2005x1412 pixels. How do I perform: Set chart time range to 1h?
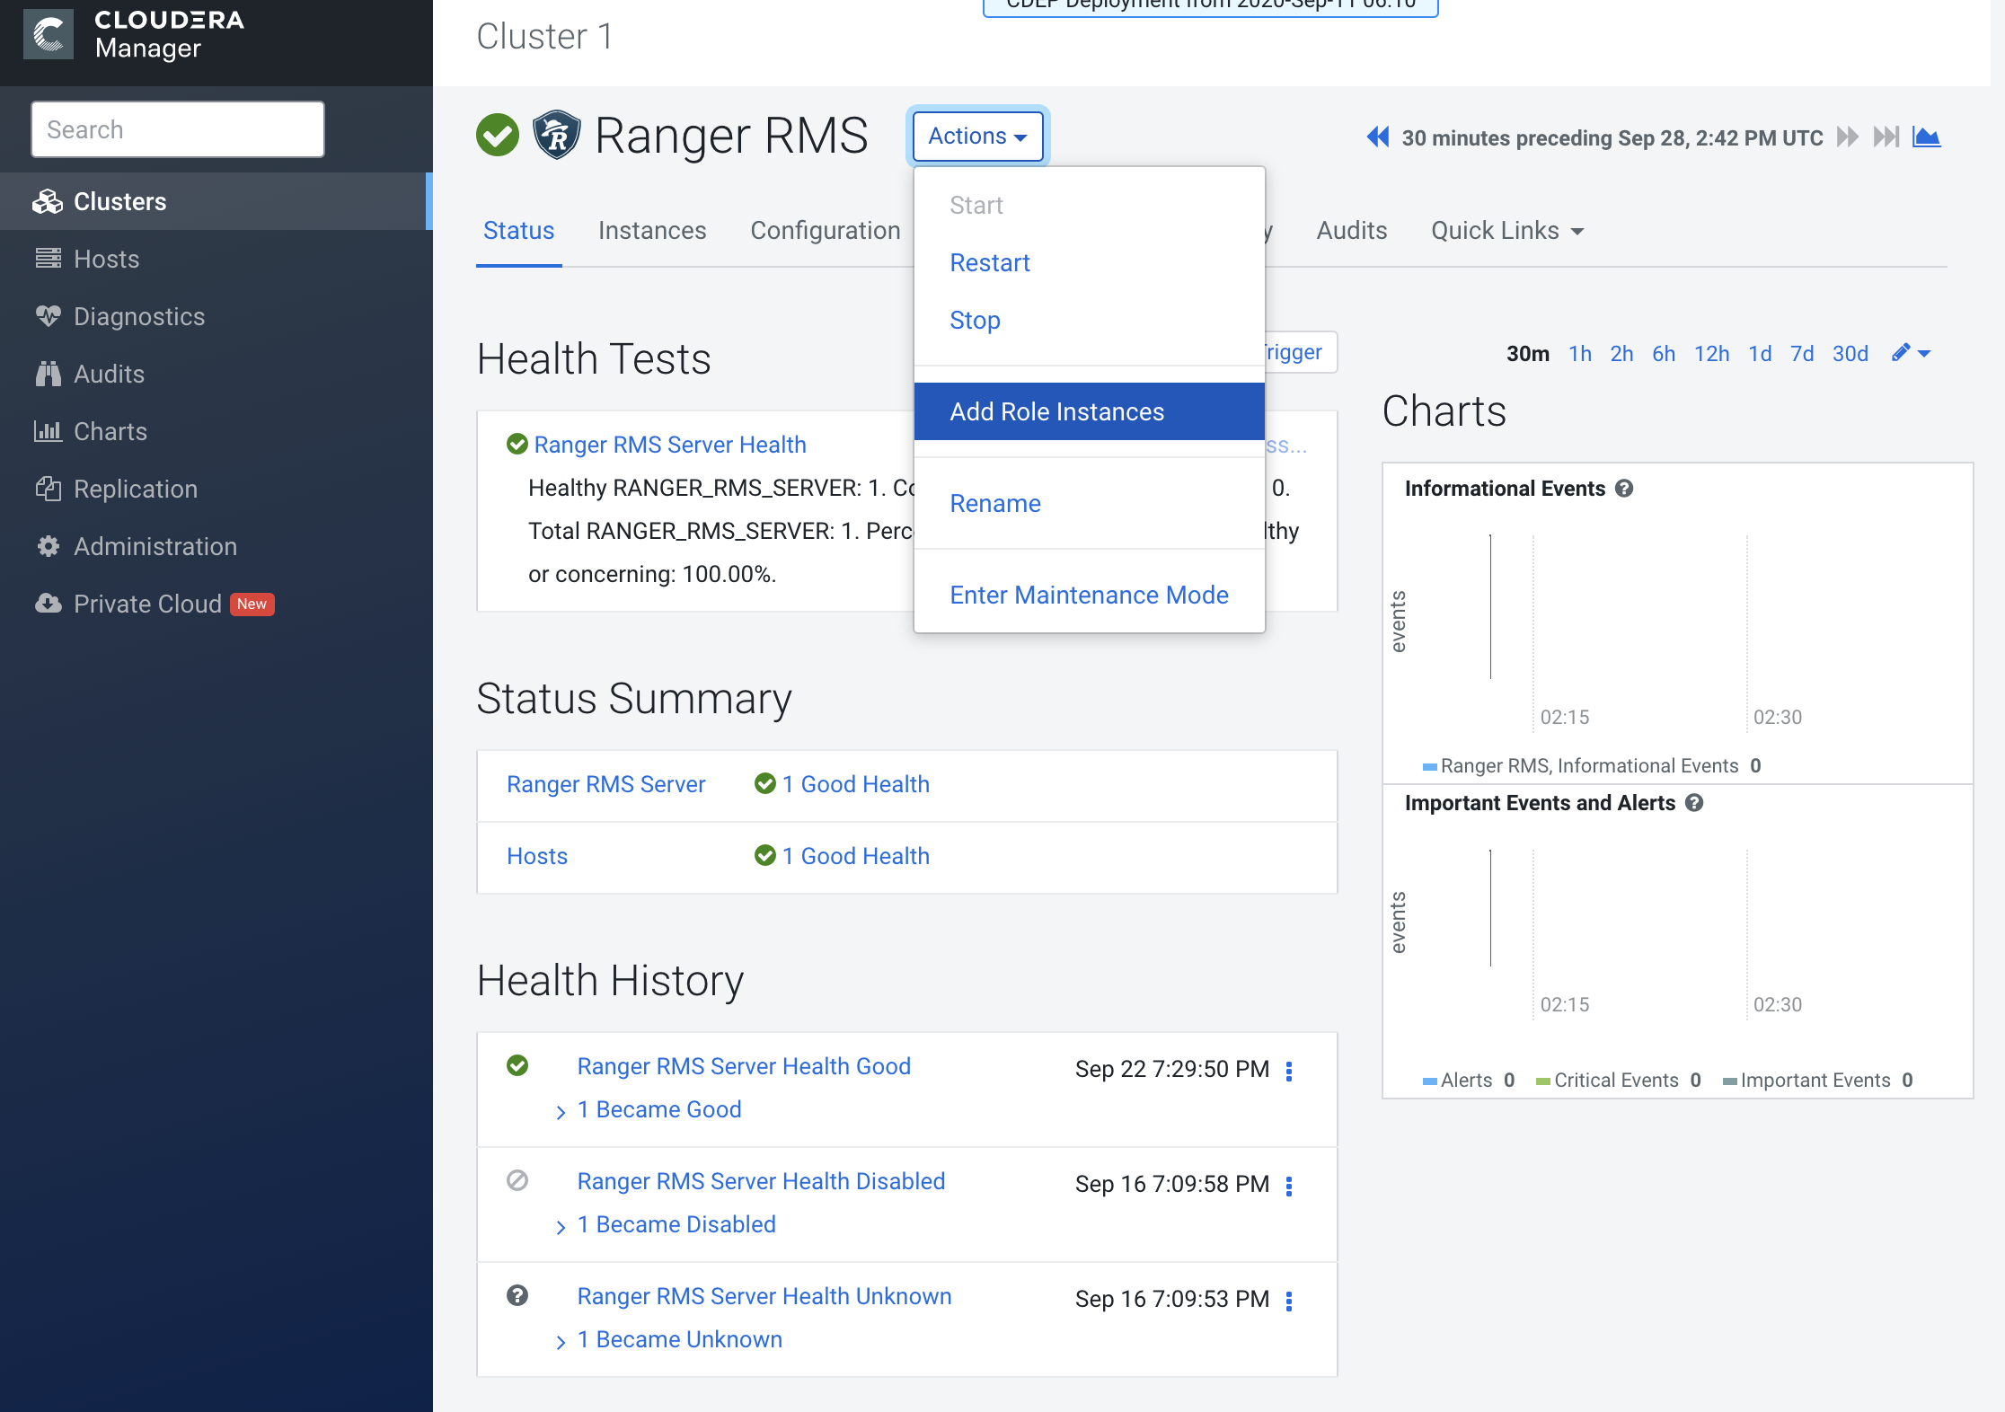tap(1579, 354)
